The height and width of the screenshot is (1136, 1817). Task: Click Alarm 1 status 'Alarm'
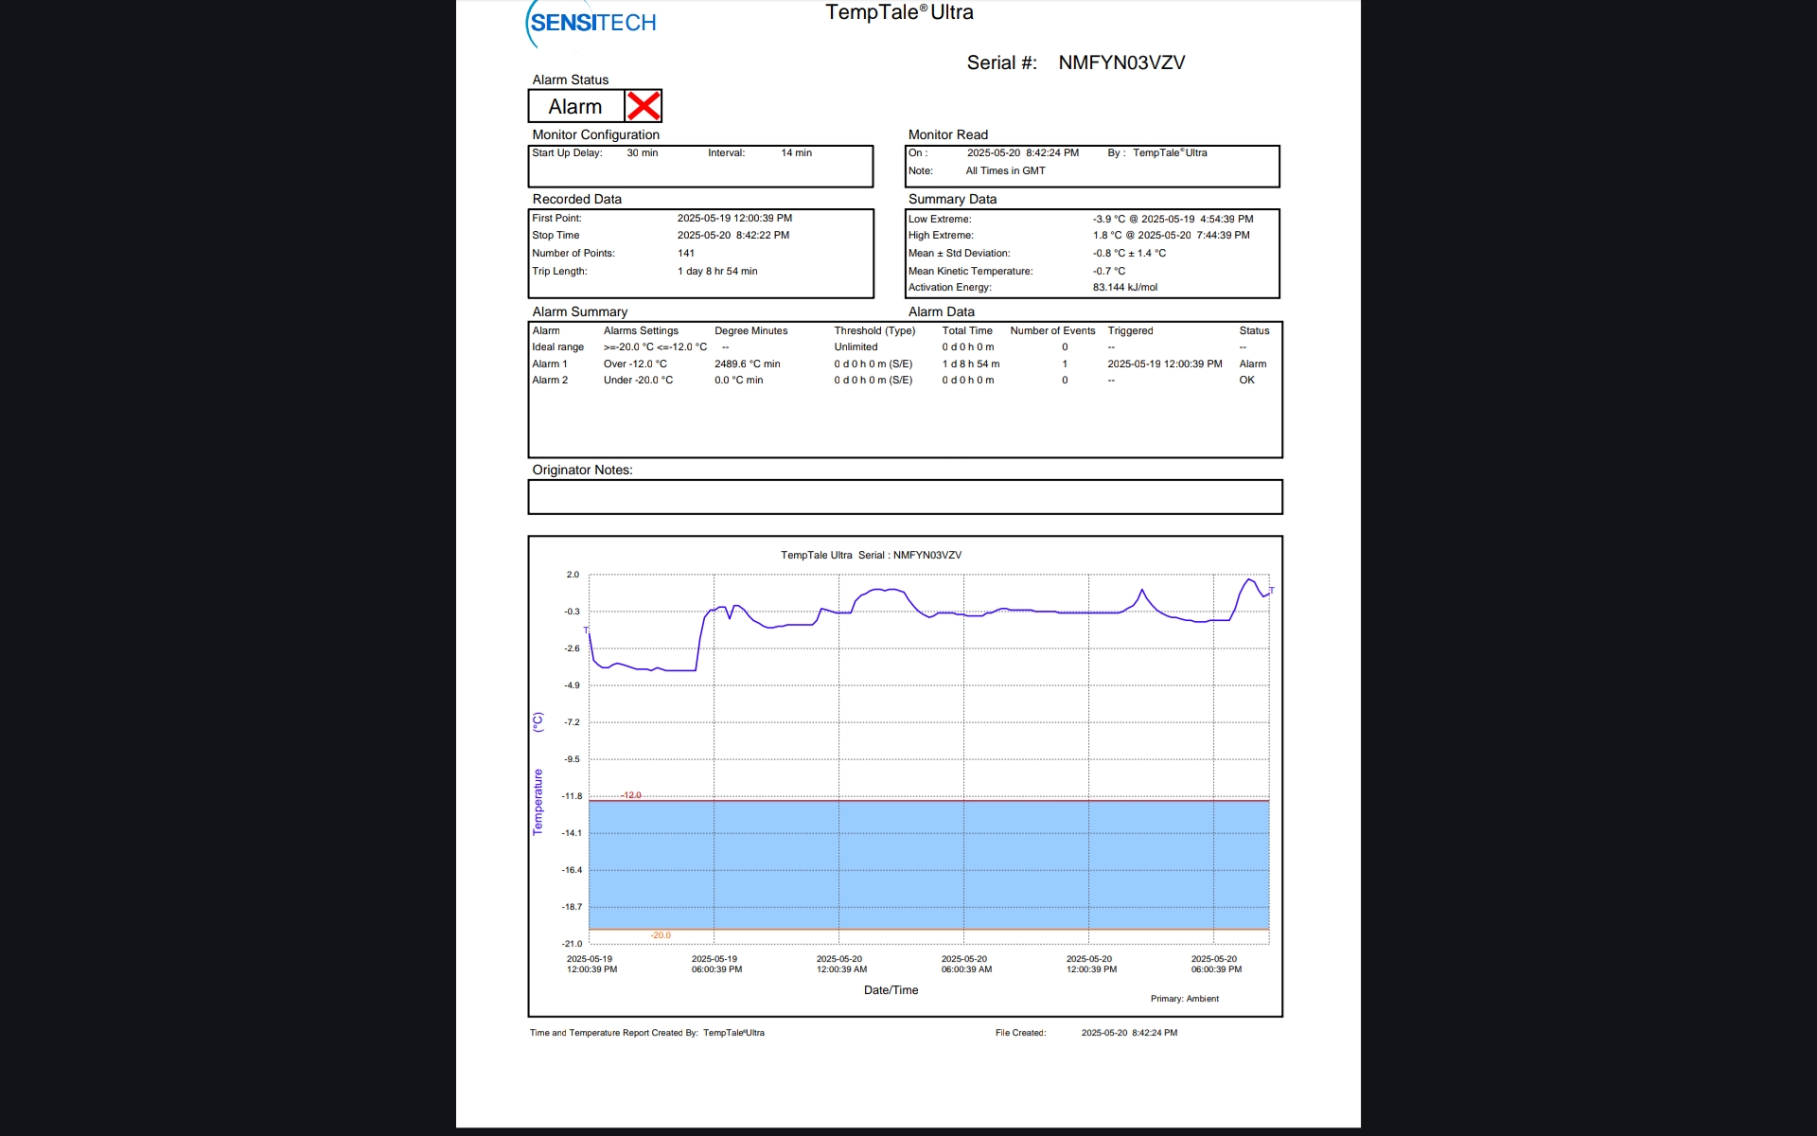1252,364
